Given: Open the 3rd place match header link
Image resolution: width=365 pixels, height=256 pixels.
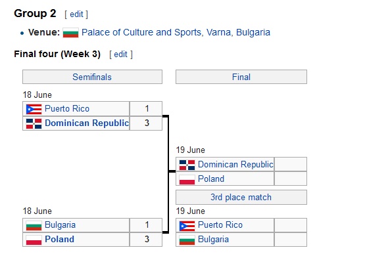Looking at the screenshot, I should click(241, 197).
